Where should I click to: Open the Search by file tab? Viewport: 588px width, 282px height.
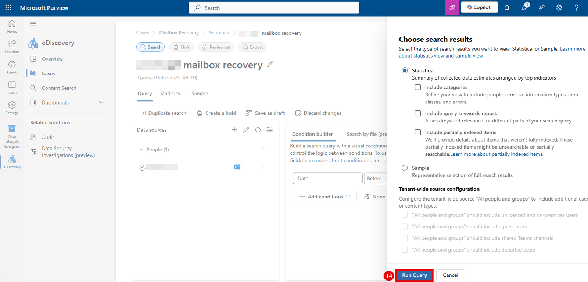(x=366, y=134)
